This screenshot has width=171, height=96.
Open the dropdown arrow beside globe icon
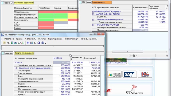point(137,56)
